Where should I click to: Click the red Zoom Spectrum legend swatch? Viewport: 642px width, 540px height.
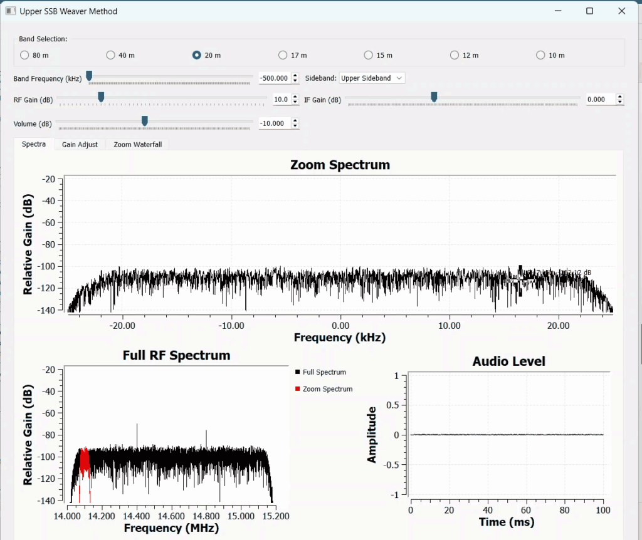coord(297,388)
